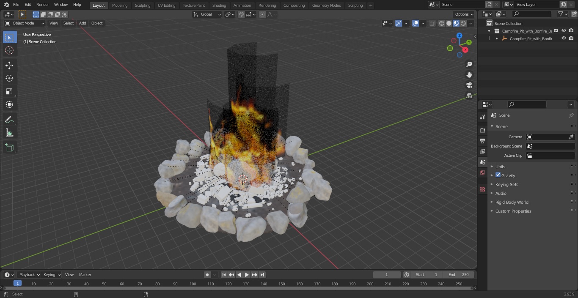Open the pivot point dropdown
This screenshot has width=578, height=298.
pyautogui.click(x=230, y=14)
